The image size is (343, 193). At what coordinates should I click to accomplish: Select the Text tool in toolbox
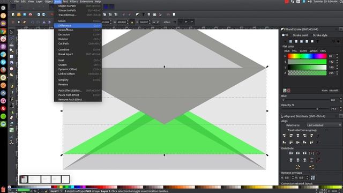(x=11, y=106)
